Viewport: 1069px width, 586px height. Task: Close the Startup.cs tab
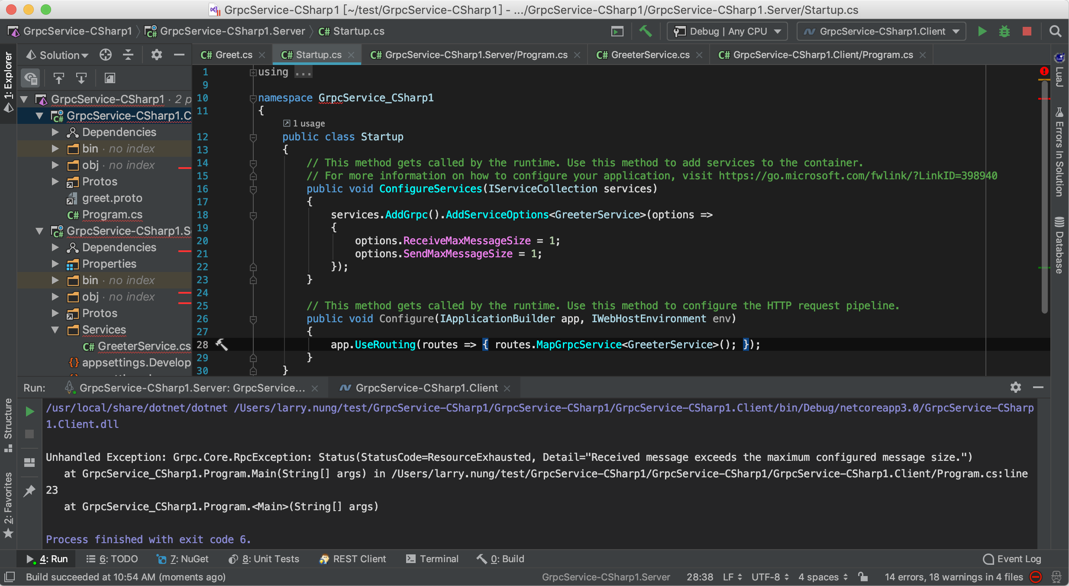(x=351, y=55)
